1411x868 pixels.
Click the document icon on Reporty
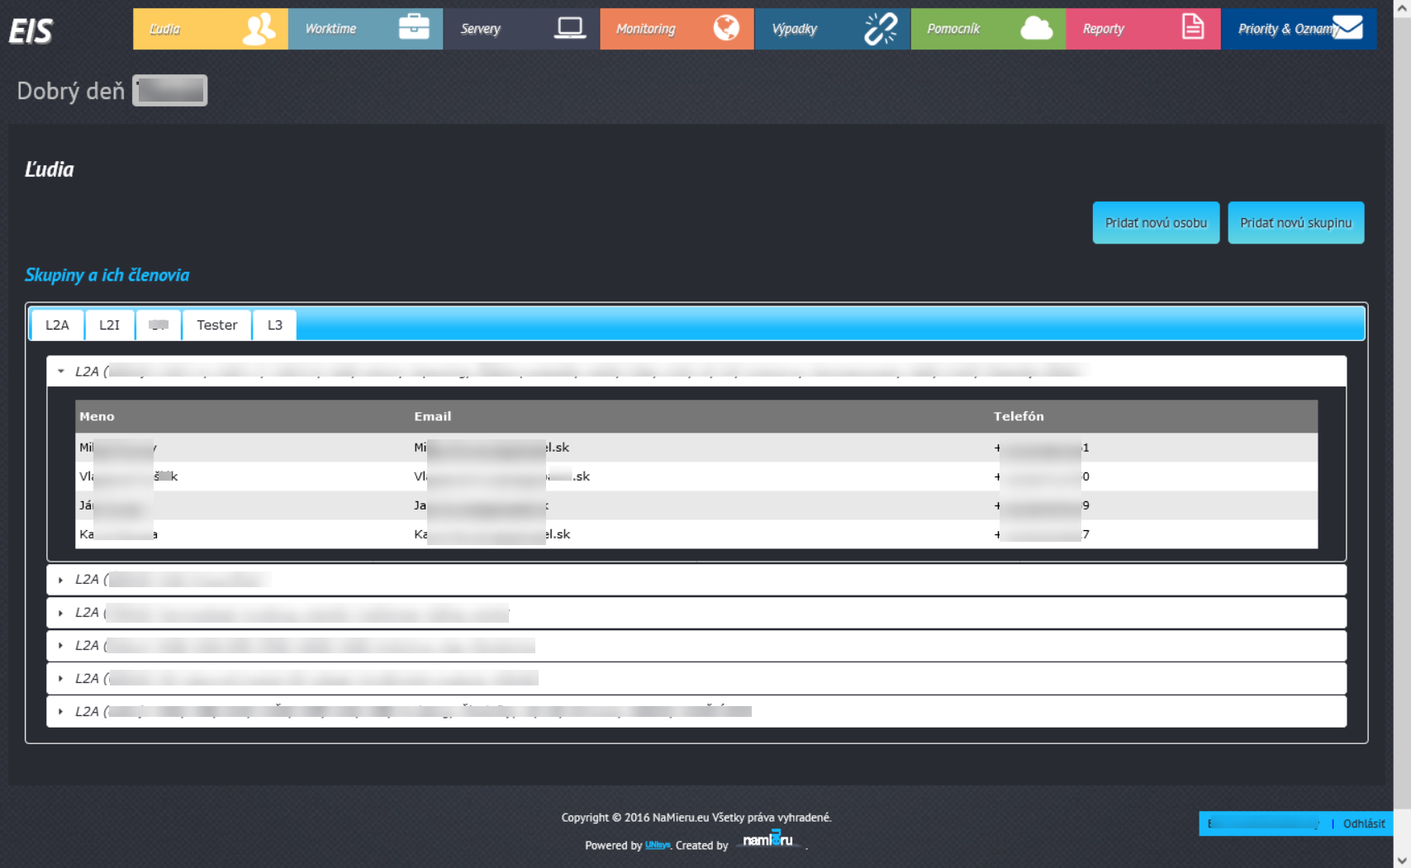[1192, 27]
